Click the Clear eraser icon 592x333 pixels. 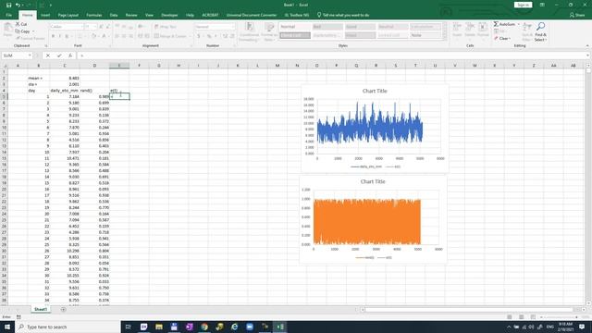click(496, 39)
